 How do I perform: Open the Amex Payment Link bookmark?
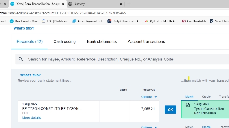[x=88, y=21]
